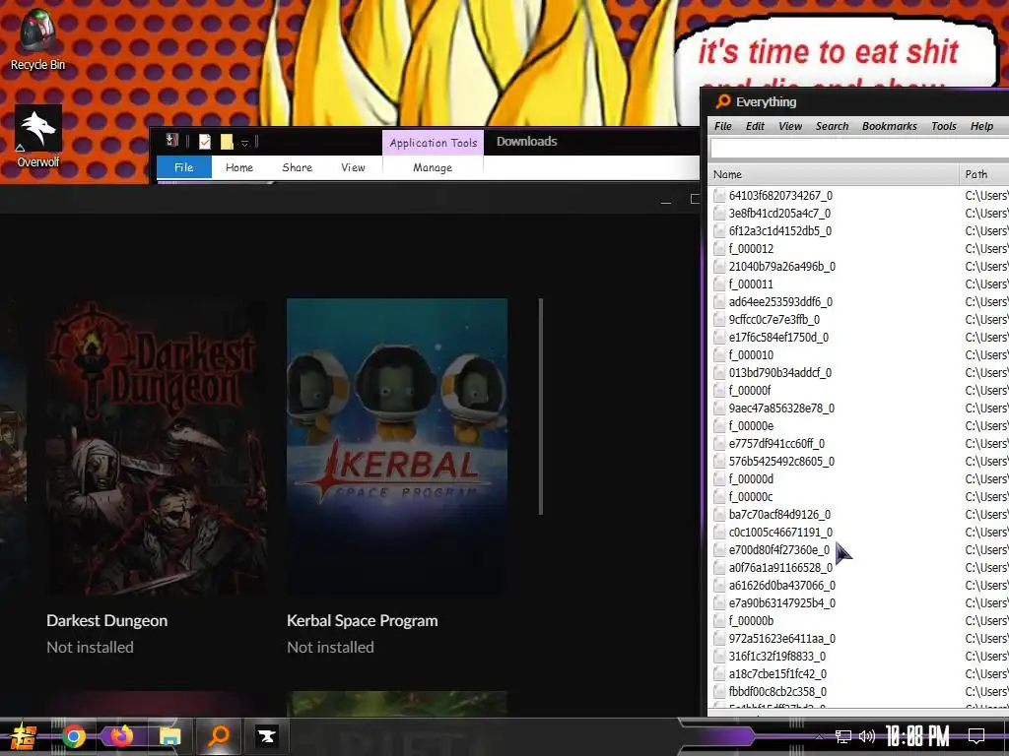Select file 3e8fb41cd205a4c7_0
The width and height of the screenshot is (1009, 756).
[x=779, y=213]
